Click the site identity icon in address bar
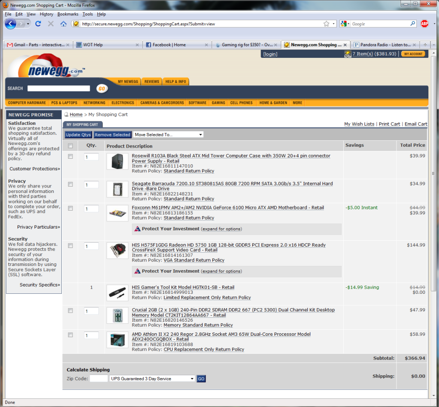 pyautogui.click(x=76, y=24)
